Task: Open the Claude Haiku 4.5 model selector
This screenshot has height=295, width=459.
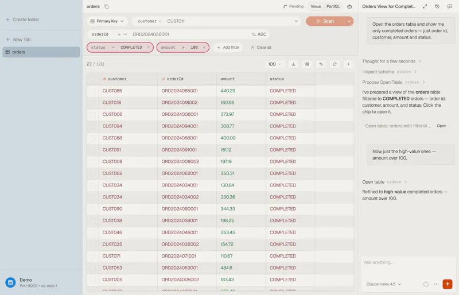Action: [x=383, y=284]
